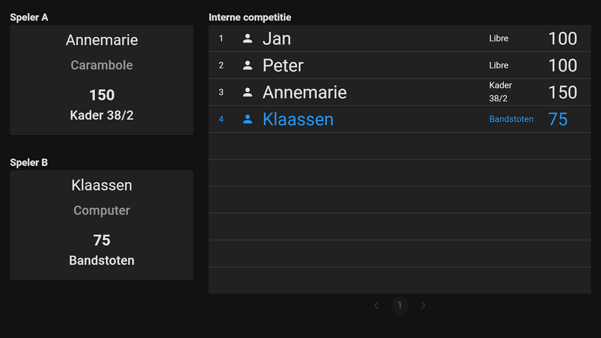Image resolution: width=601 pixels, height=338 pixels.
Task: Click the blue person icon beside Klaassen
Action: click(x=248, y=120)
